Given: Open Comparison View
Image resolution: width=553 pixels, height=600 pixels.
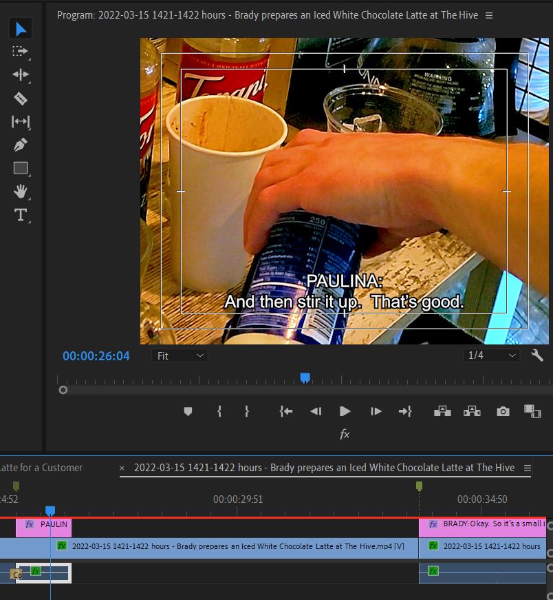Looking at the screenshot, I should click(532, 411).
